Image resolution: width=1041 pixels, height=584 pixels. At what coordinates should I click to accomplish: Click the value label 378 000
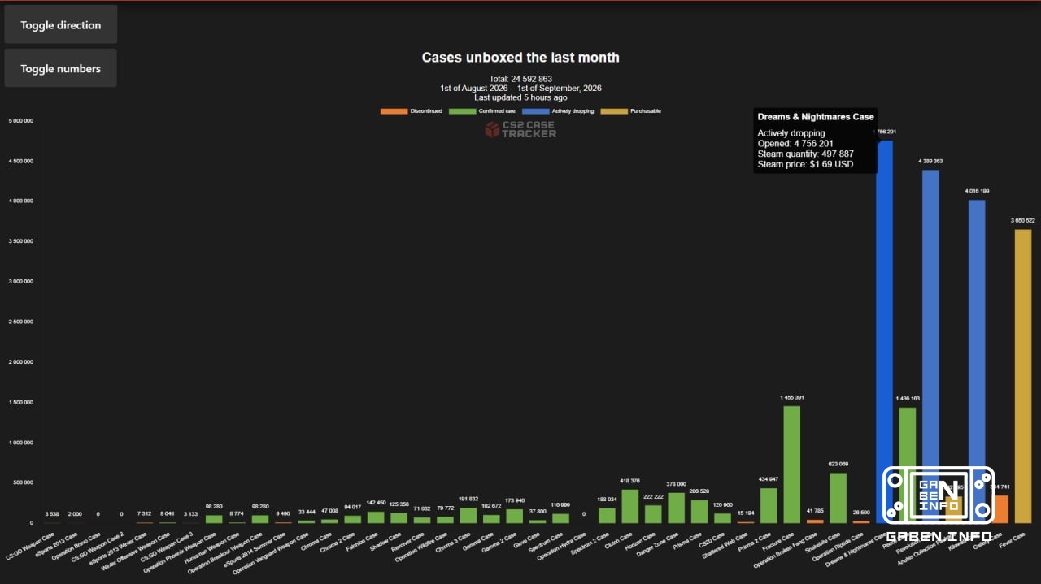(x=677, y=484)
